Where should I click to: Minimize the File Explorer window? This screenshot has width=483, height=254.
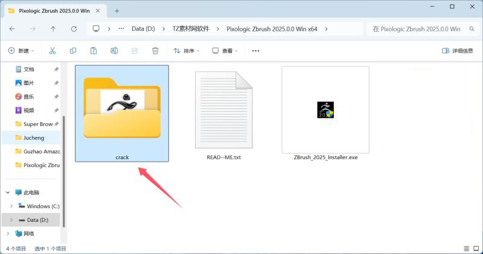(x=432, y=7)
